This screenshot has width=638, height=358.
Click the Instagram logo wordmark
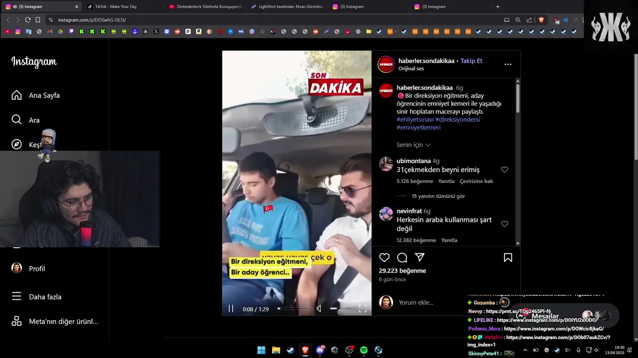(34, 62)
